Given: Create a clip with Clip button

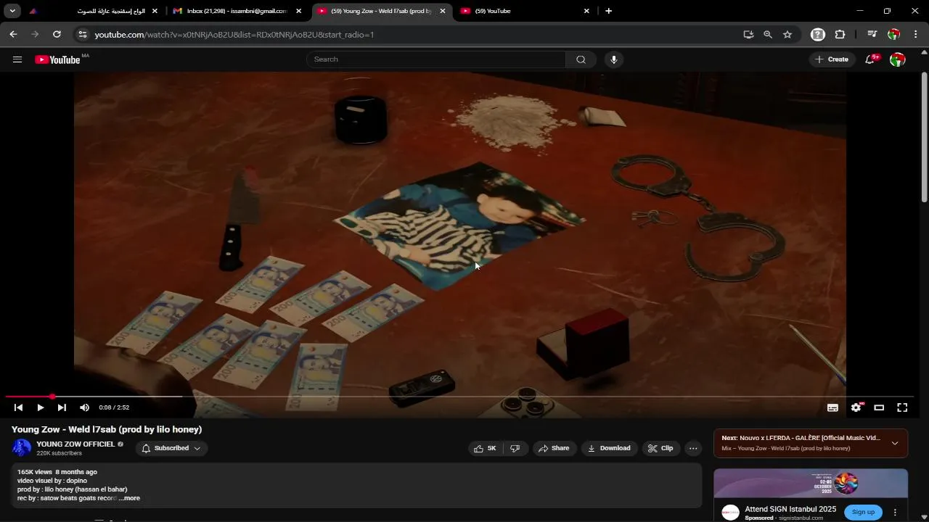Looking at the screenshot, I should click(660, 448).
